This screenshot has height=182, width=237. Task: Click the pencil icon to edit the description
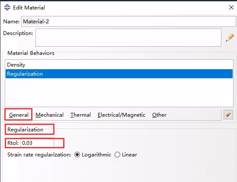(x=230, y=38)
